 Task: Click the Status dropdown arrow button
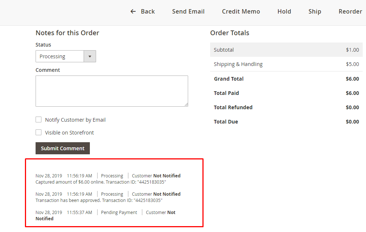90,56
